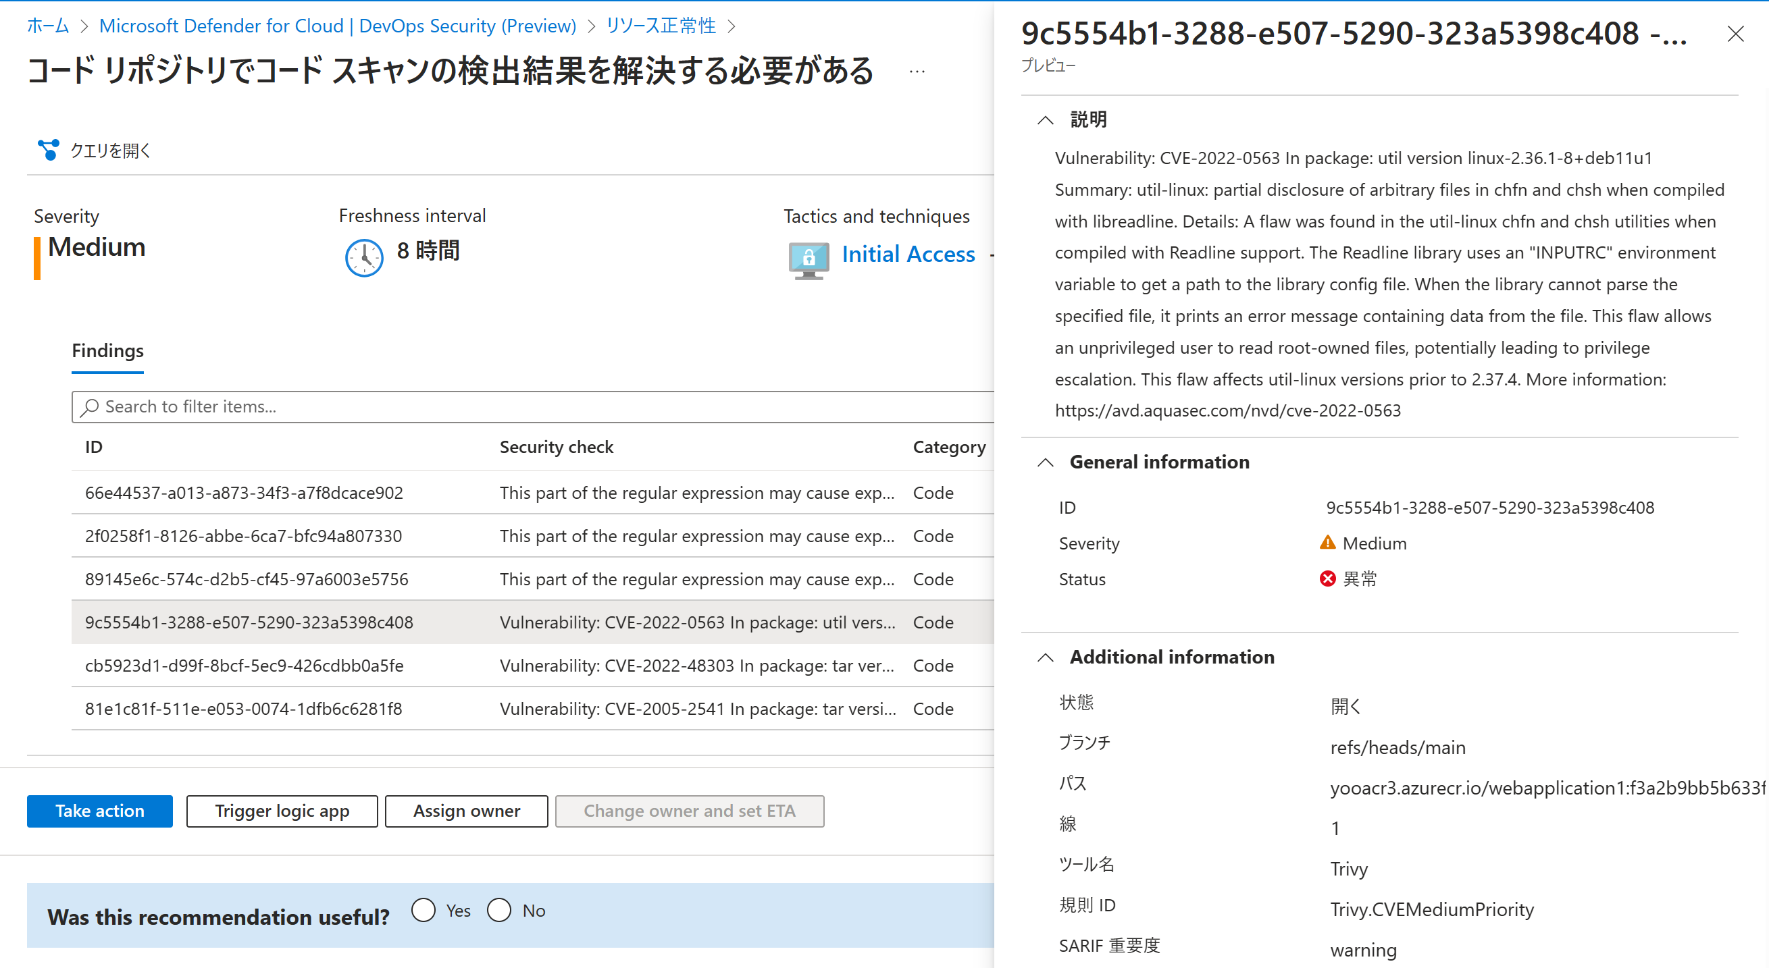Select Yes for recommendation usefulness

424,910
